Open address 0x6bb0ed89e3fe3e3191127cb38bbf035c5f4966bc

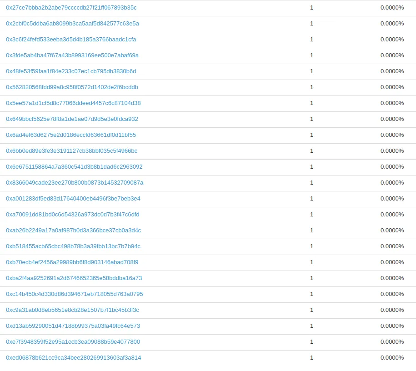[72, 151]
